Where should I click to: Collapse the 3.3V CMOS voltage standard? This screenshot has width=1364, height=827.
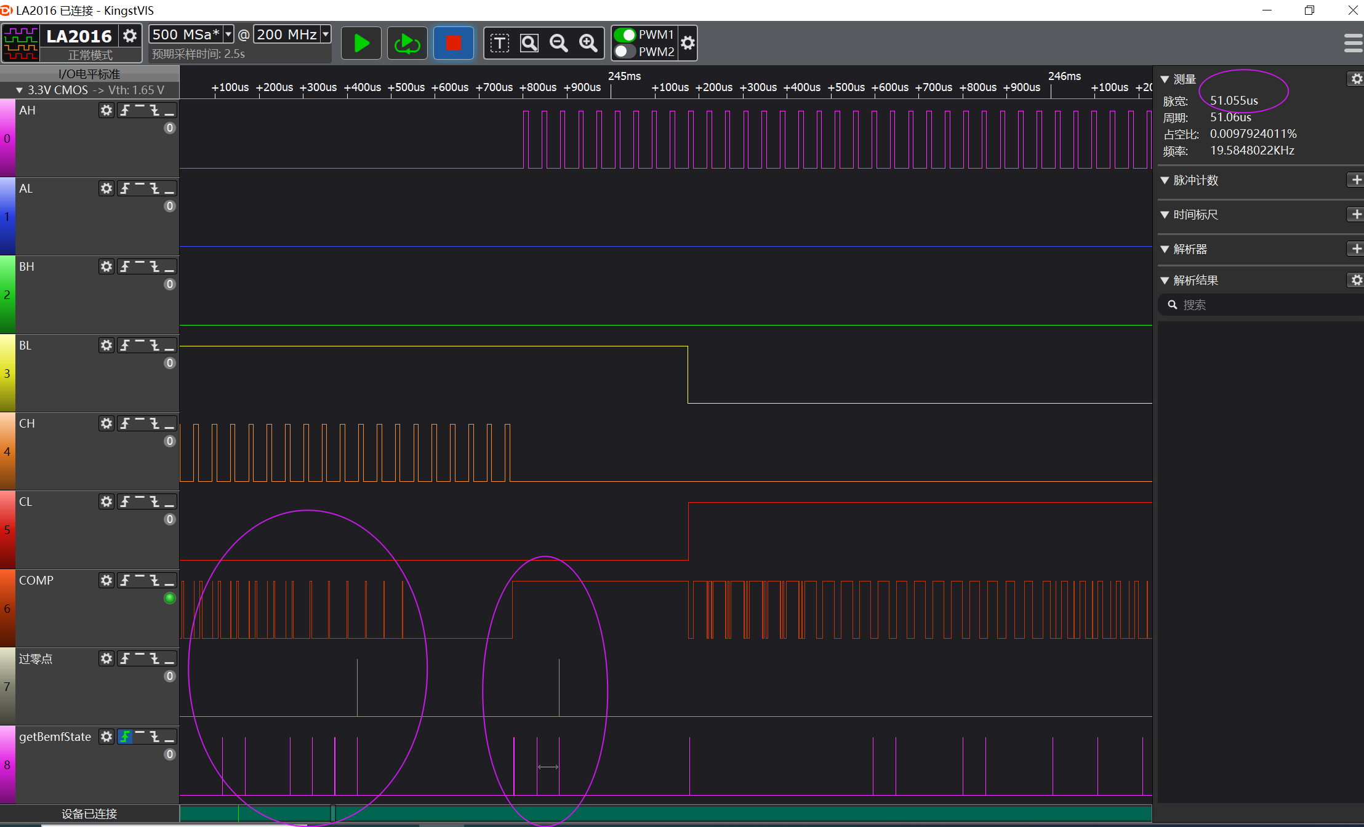click(x=19, y=90)
